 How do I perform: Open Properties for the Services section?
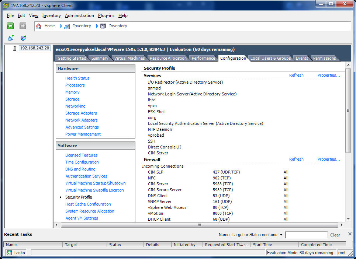(x=329, y=75)
